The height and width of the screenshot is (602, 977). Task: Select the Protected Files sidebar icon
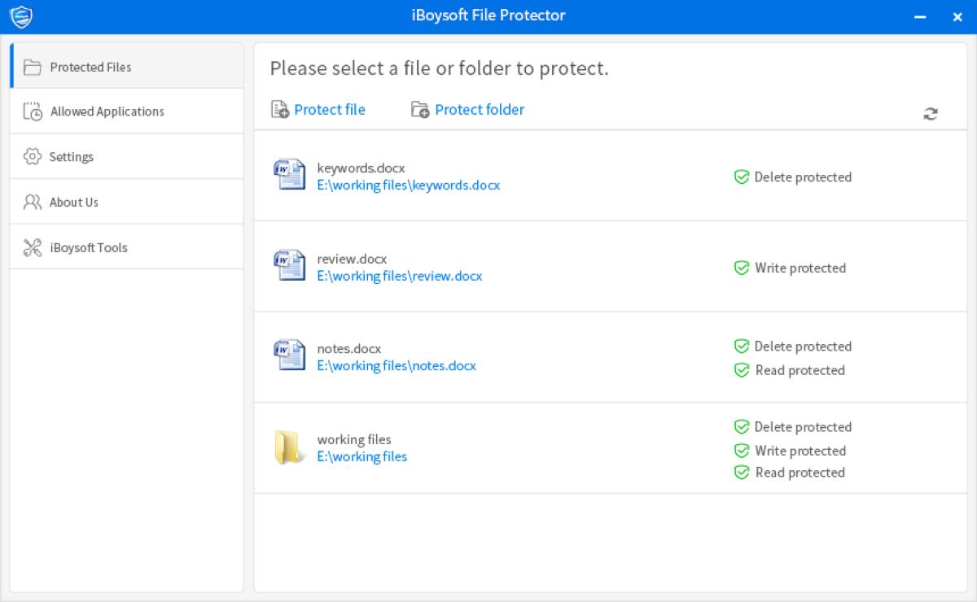(x=33, y=68)
